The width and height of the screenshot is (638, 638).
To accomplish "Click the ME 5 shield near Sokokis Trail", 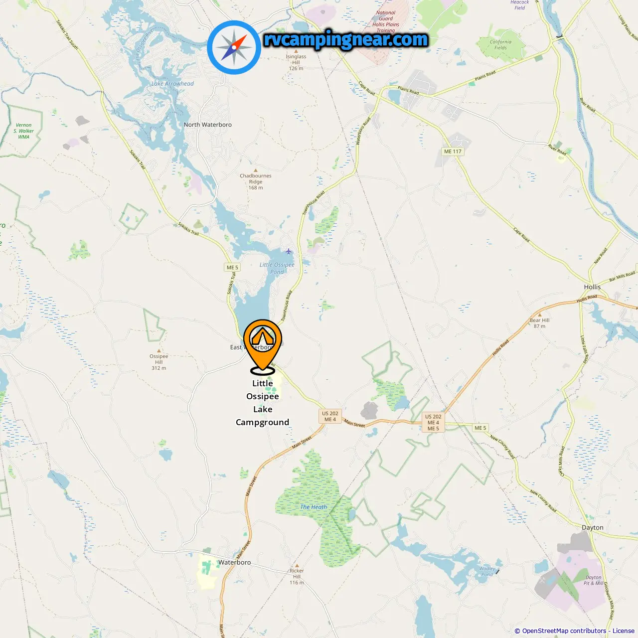I will click(233, 268).
